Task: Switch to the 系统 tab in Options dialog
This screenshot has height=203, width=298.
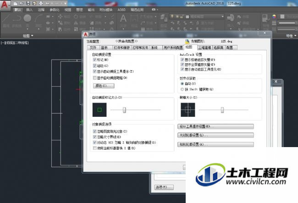Action: click(155, 48)
